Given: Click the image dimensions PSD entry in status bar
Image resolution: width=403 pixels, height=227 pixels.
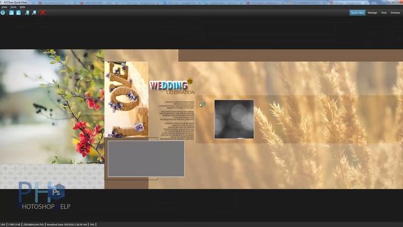Looking at the screenshot, I should pos(33,224).
